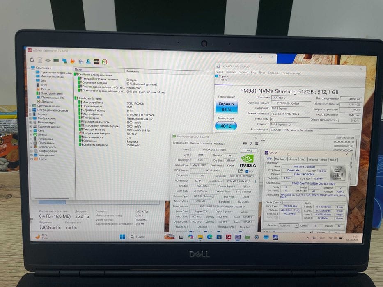Click the Хорошо 95% health status button

click(226, 107)
